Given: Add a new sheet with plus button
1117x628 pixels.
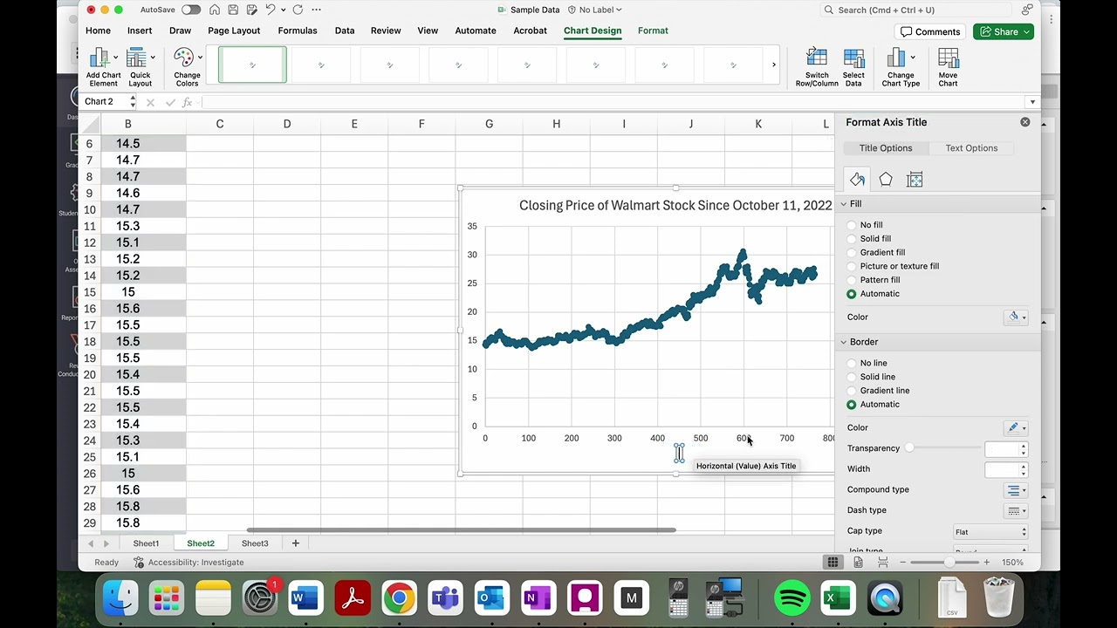Looking at the screenshot, I should click(x=295, y=543).
